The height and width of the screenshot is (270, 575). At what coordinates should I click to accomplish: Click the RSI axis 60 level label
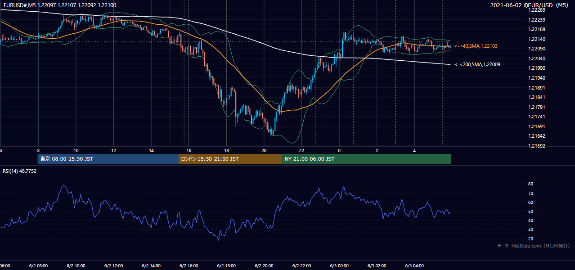coord(531,202)
